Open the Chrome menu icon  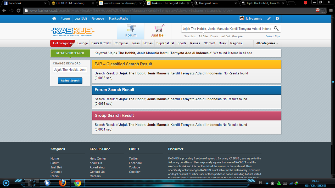coord(330,11)
